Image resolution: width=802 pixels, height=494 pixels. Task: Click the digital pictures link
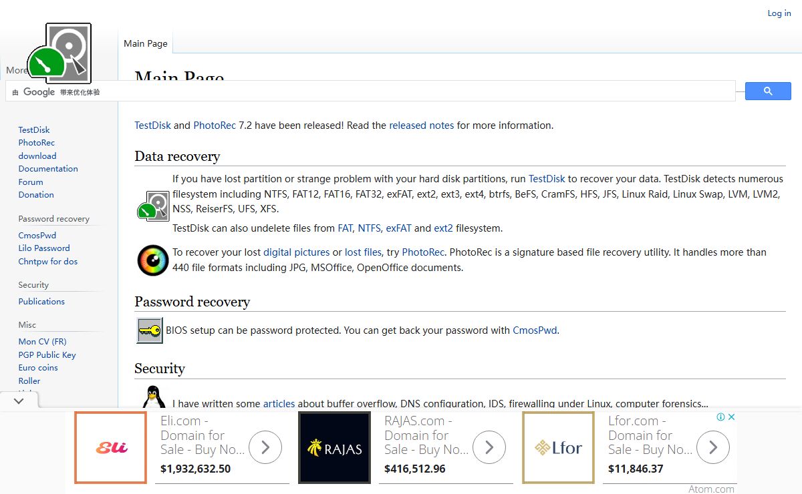[297, 252]
